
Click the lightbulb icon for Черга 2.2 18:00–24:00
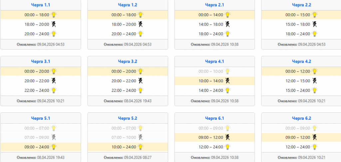pos(315,34)
